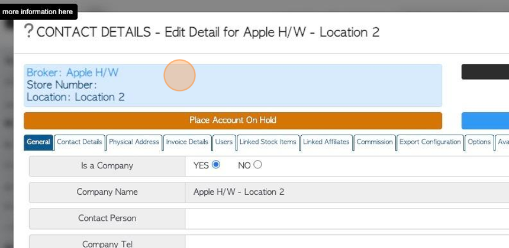The height and width of the screenshot is (248, 509).
Task: Click the Location: Location 2 text
Action: [x=76, y=97]
